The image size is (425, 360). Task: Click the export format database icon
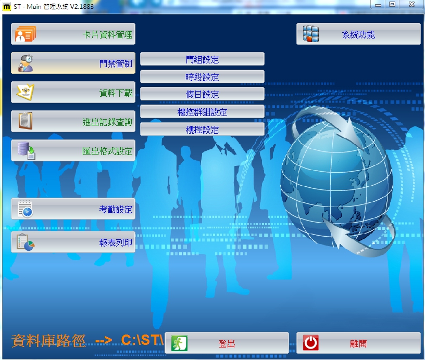click(x=25, y=150)
